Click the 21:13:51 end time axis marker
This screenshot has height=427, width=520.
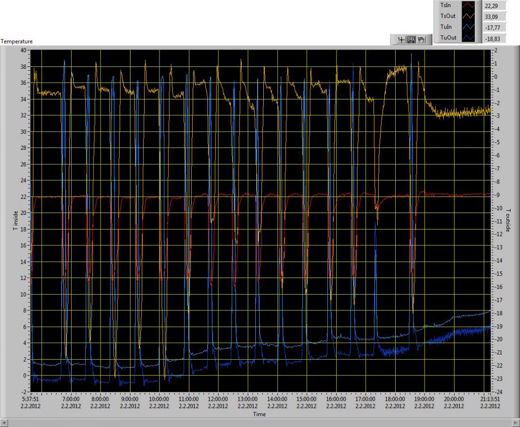(490, 399)
